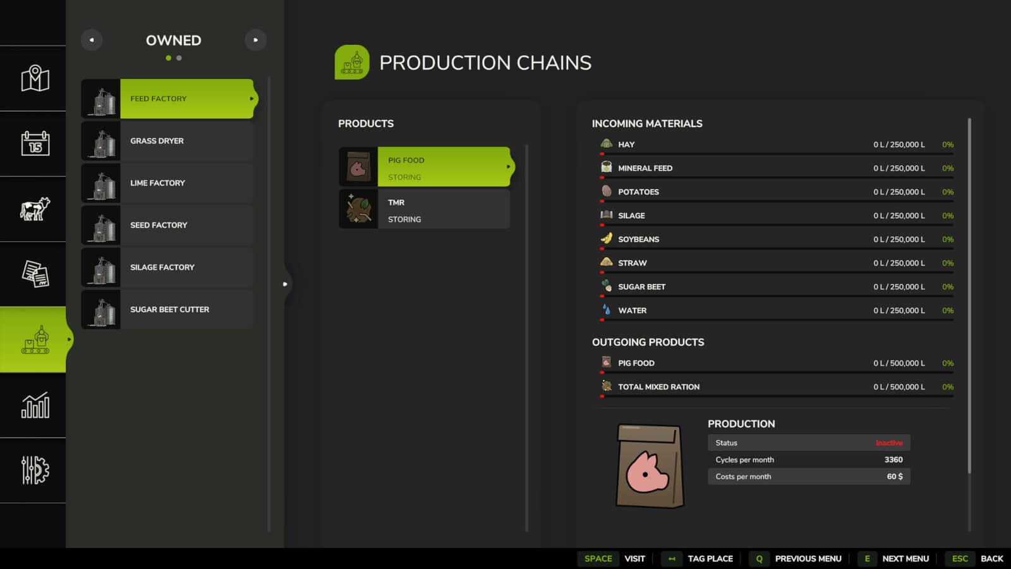The image size is (1011, 569).
Task: Open the contracts documents icon
Action: (x=35, y=274)
